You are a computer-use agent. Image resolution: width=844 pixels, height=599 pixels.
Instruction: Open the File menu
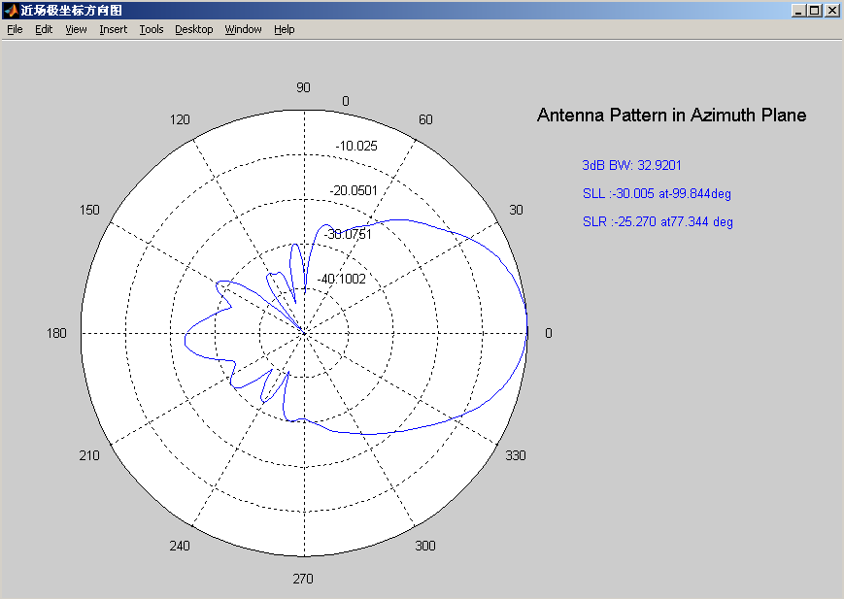[x=15, y=29]
